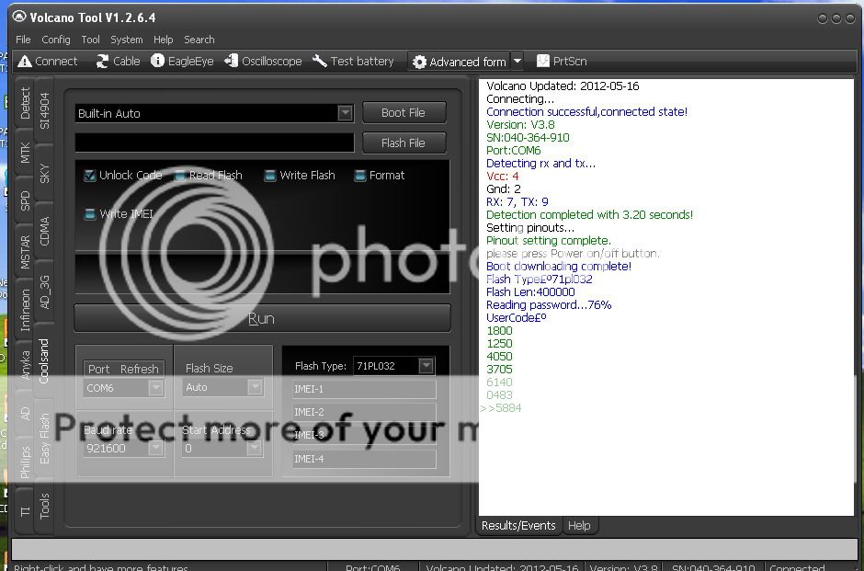
Task: Switch to the Philips side tab
Action: (25, 462)
